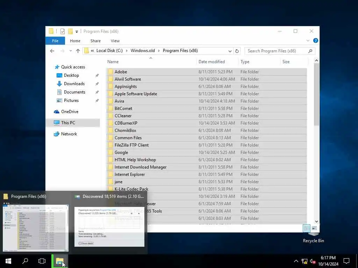Open the Share ribbon tab
This screenshot has height=268, width=358.
click(95, 41)
